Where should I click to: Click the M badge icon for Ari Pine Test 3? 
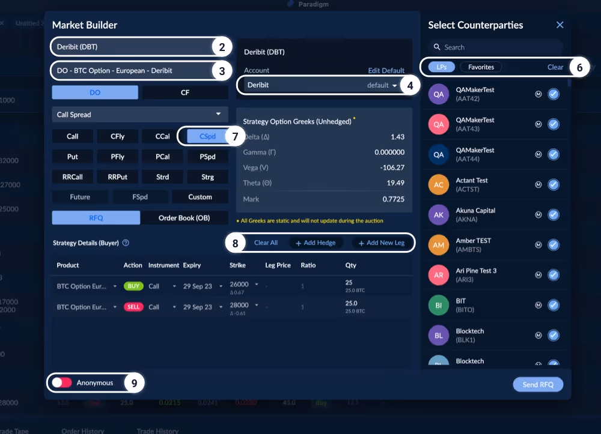pyautogui.click(x=538, y=275)
